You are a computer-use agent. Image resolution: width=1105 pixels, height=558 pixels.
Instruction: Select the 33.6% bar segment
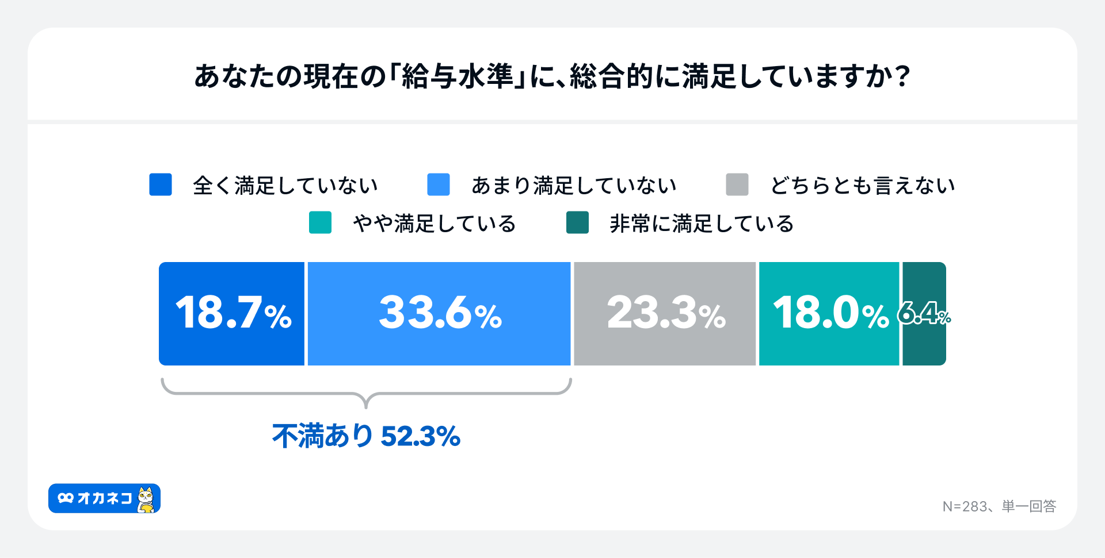439,314
